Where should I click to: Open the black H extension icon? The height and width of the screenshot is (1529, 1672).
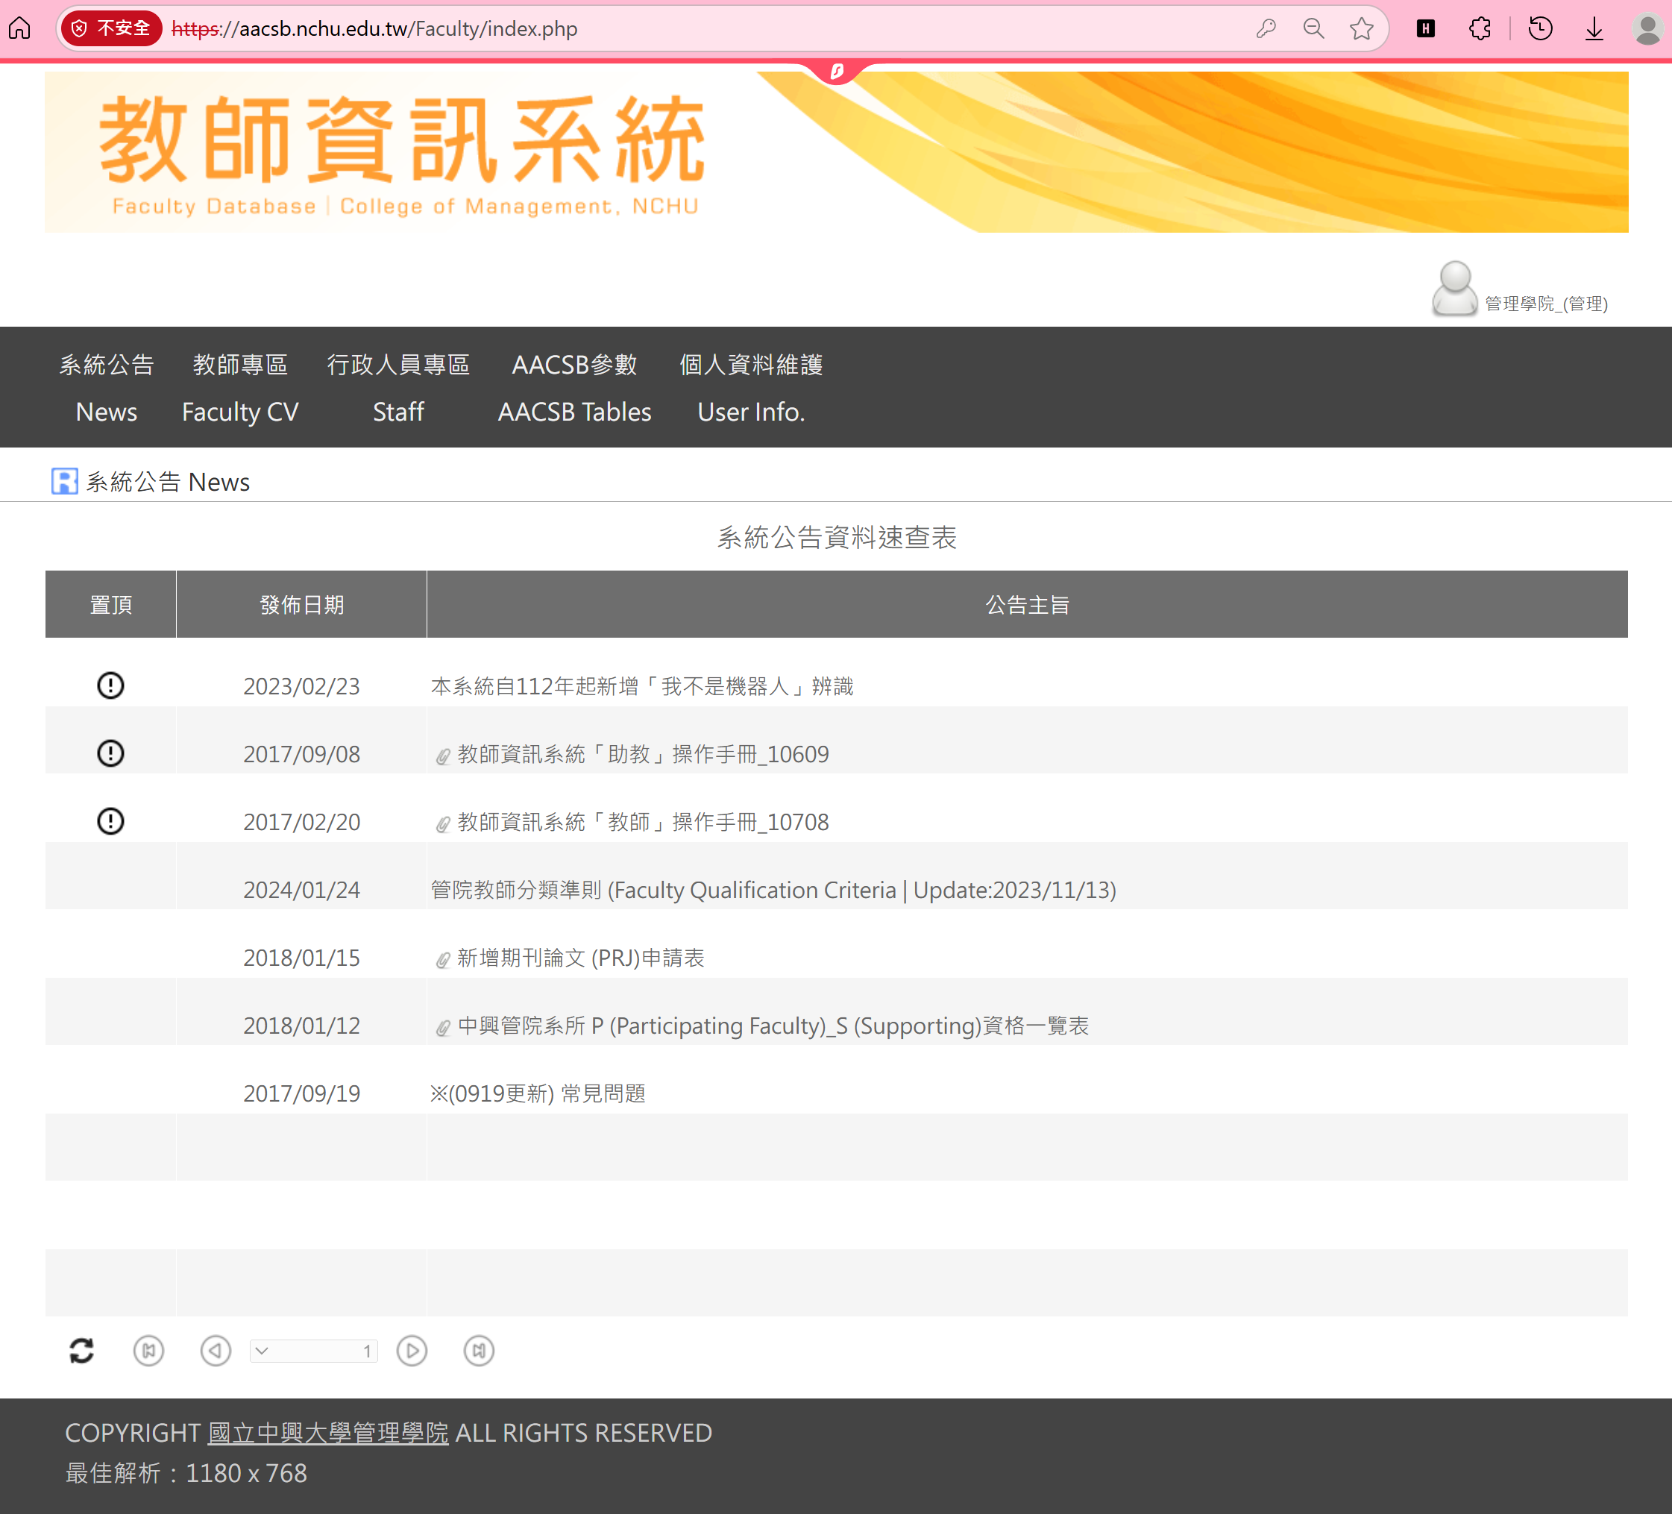pos(1426,29)
